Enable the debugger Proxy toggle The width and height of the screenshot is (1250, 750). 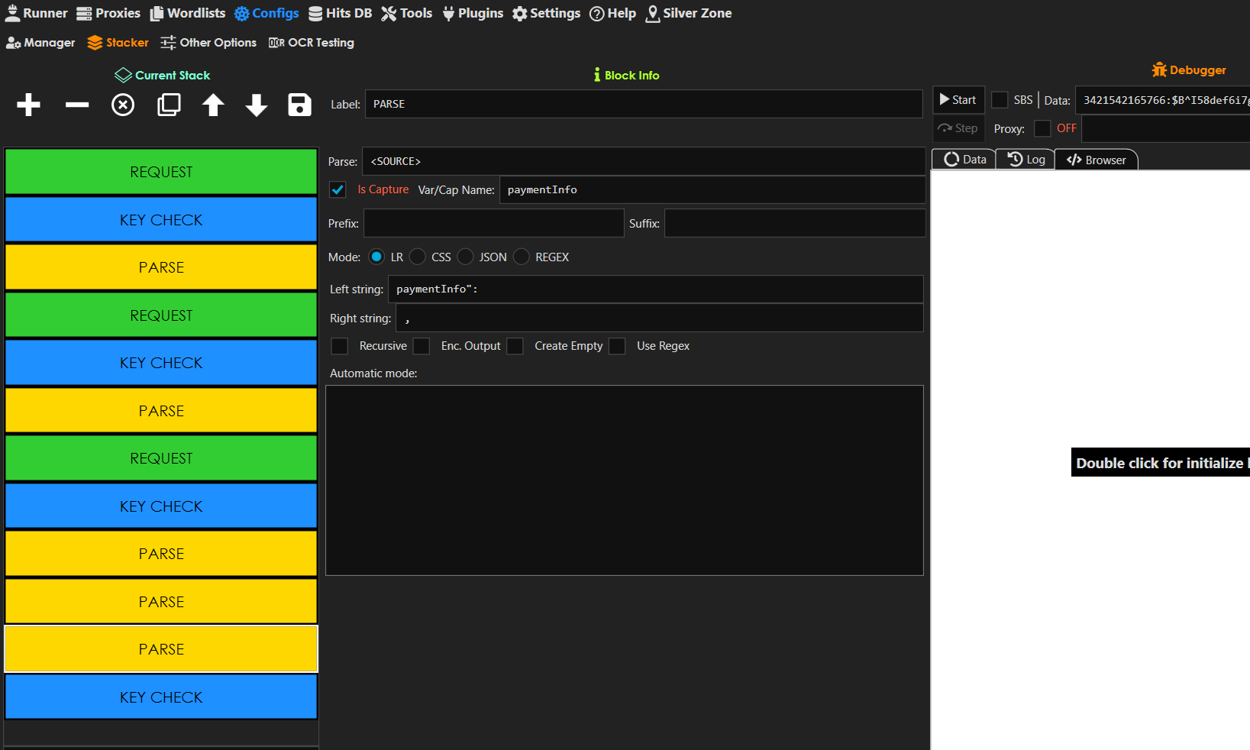1042,128
